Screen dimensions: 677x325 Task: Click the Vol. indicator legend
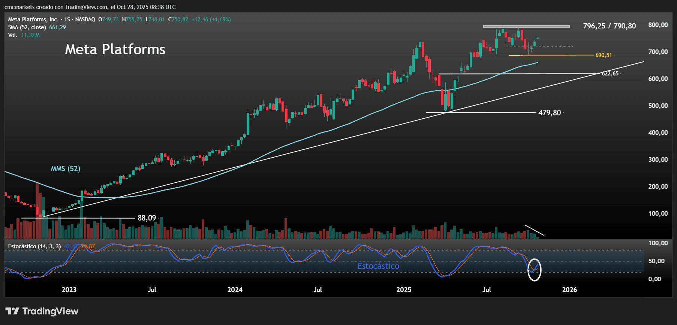click(13, 35)
